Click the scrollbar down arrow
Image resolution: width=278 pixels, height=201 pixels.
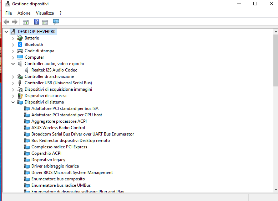pyautogui.click(x=276, y=190)
